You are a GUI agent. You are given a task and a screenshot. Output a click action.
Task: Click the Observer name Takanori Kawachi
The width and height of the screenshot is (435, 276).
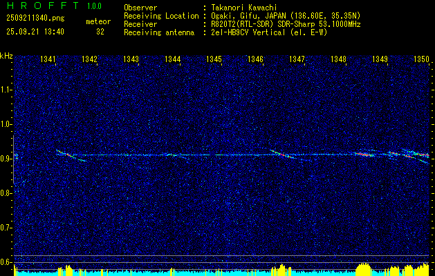[x=244, y=8]
